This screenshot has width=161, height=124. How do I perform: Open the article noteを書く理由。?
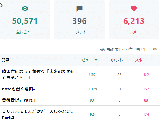(19, 89)
